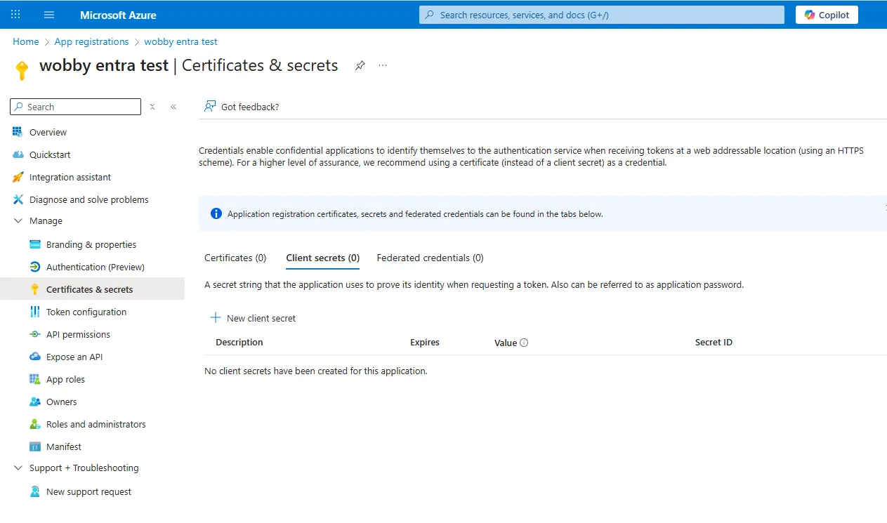Collapse the Manage section
The height and width of the screenshot is (523, 887).
point(18,221)
